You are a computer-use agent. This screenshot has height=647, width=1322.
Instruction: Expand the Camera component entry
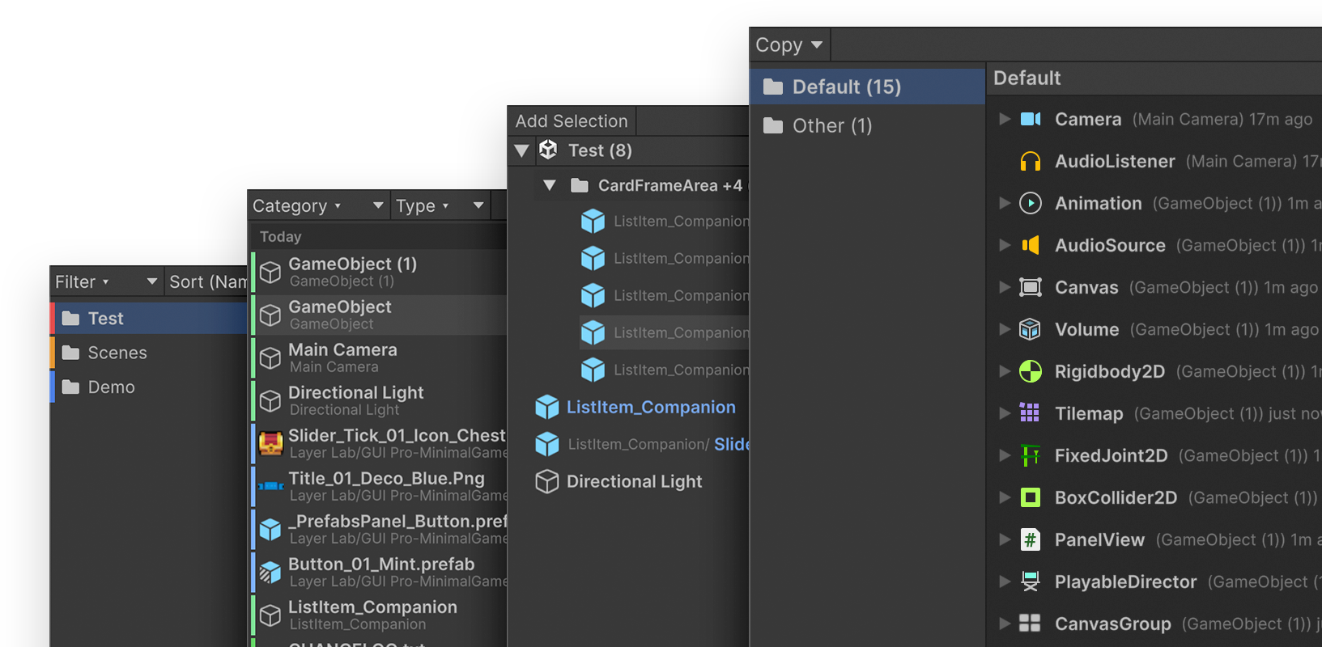point(1005,119)
